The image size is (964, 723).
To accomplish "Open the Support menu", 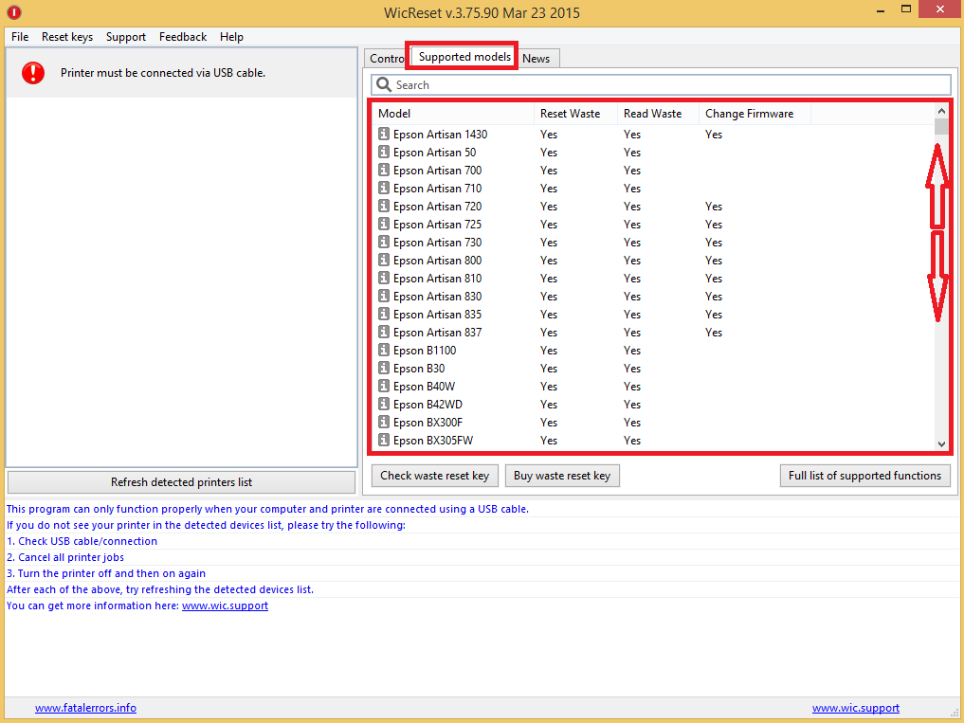I will (x=126, y=37).
